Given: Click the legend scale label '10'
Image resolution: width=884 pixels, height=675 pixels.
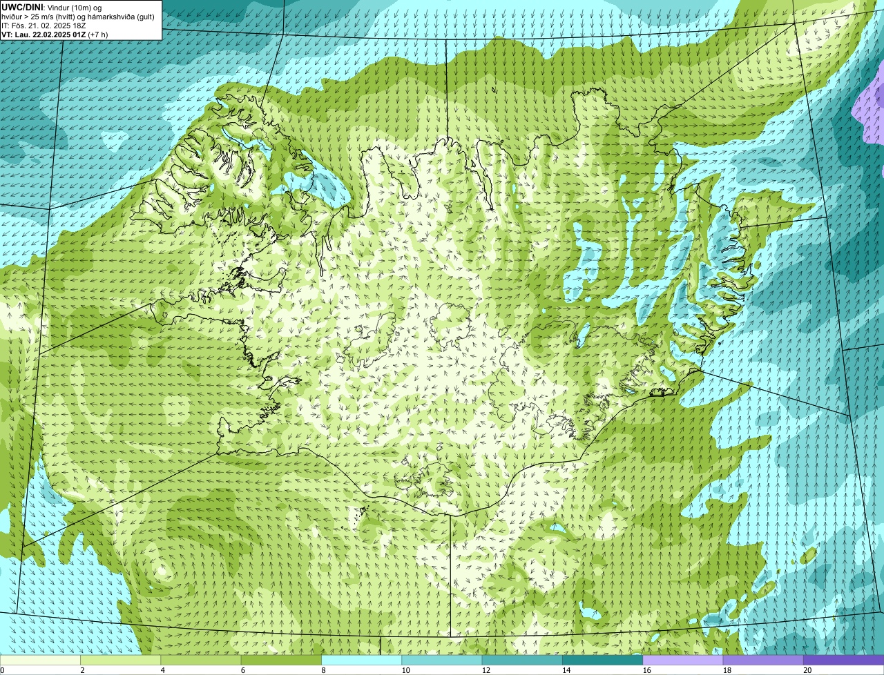Looking at the screenshot, I should coord(405,670).
